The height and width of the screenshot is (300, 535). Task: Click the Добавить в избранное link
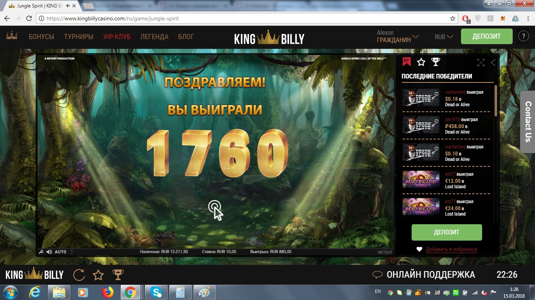click(452, 249)
